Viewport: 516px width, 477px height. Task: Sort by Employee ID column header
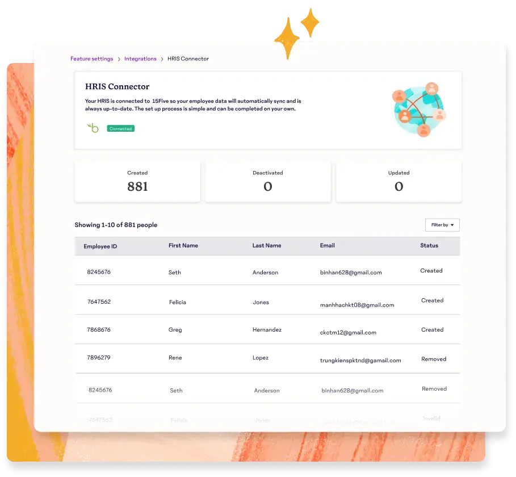click(100, 246)
